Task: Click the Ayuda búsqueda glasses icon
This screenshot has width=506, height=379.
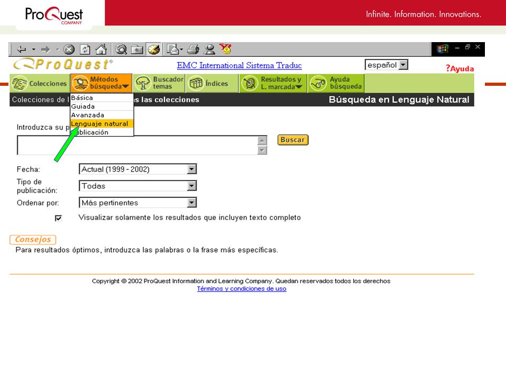Action: (318, 84)
